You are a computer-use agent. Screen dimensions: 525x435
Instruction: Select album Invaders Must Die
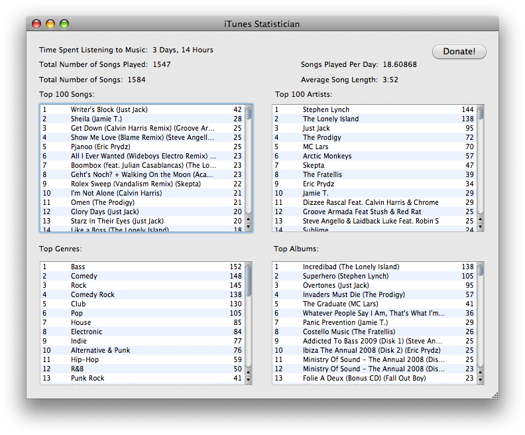click(375, 294)
